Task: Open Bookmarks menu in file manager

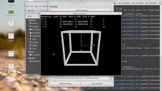Action: coord(46,6)
